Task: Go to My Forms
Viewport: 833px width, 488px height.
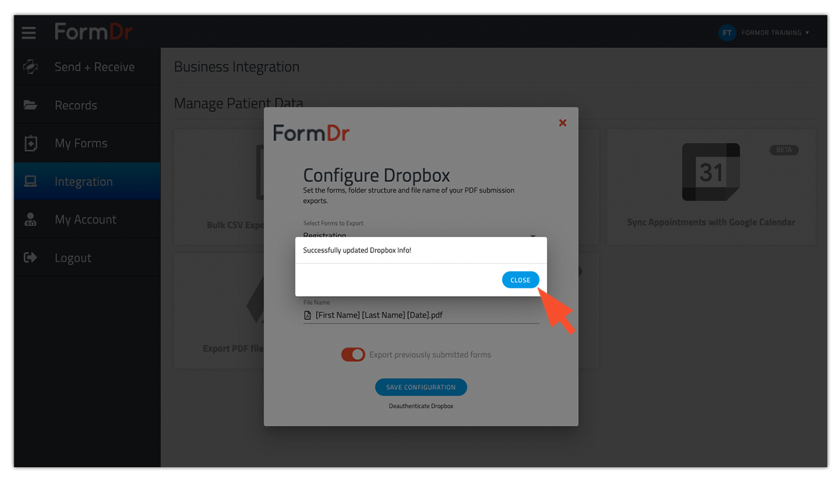Action: click(87, 143)
